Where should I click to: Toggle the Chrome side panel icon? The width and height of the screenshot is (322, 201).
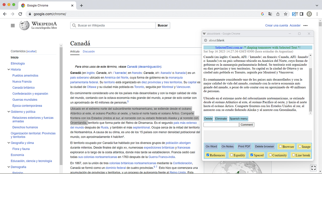tap(302, 14)
